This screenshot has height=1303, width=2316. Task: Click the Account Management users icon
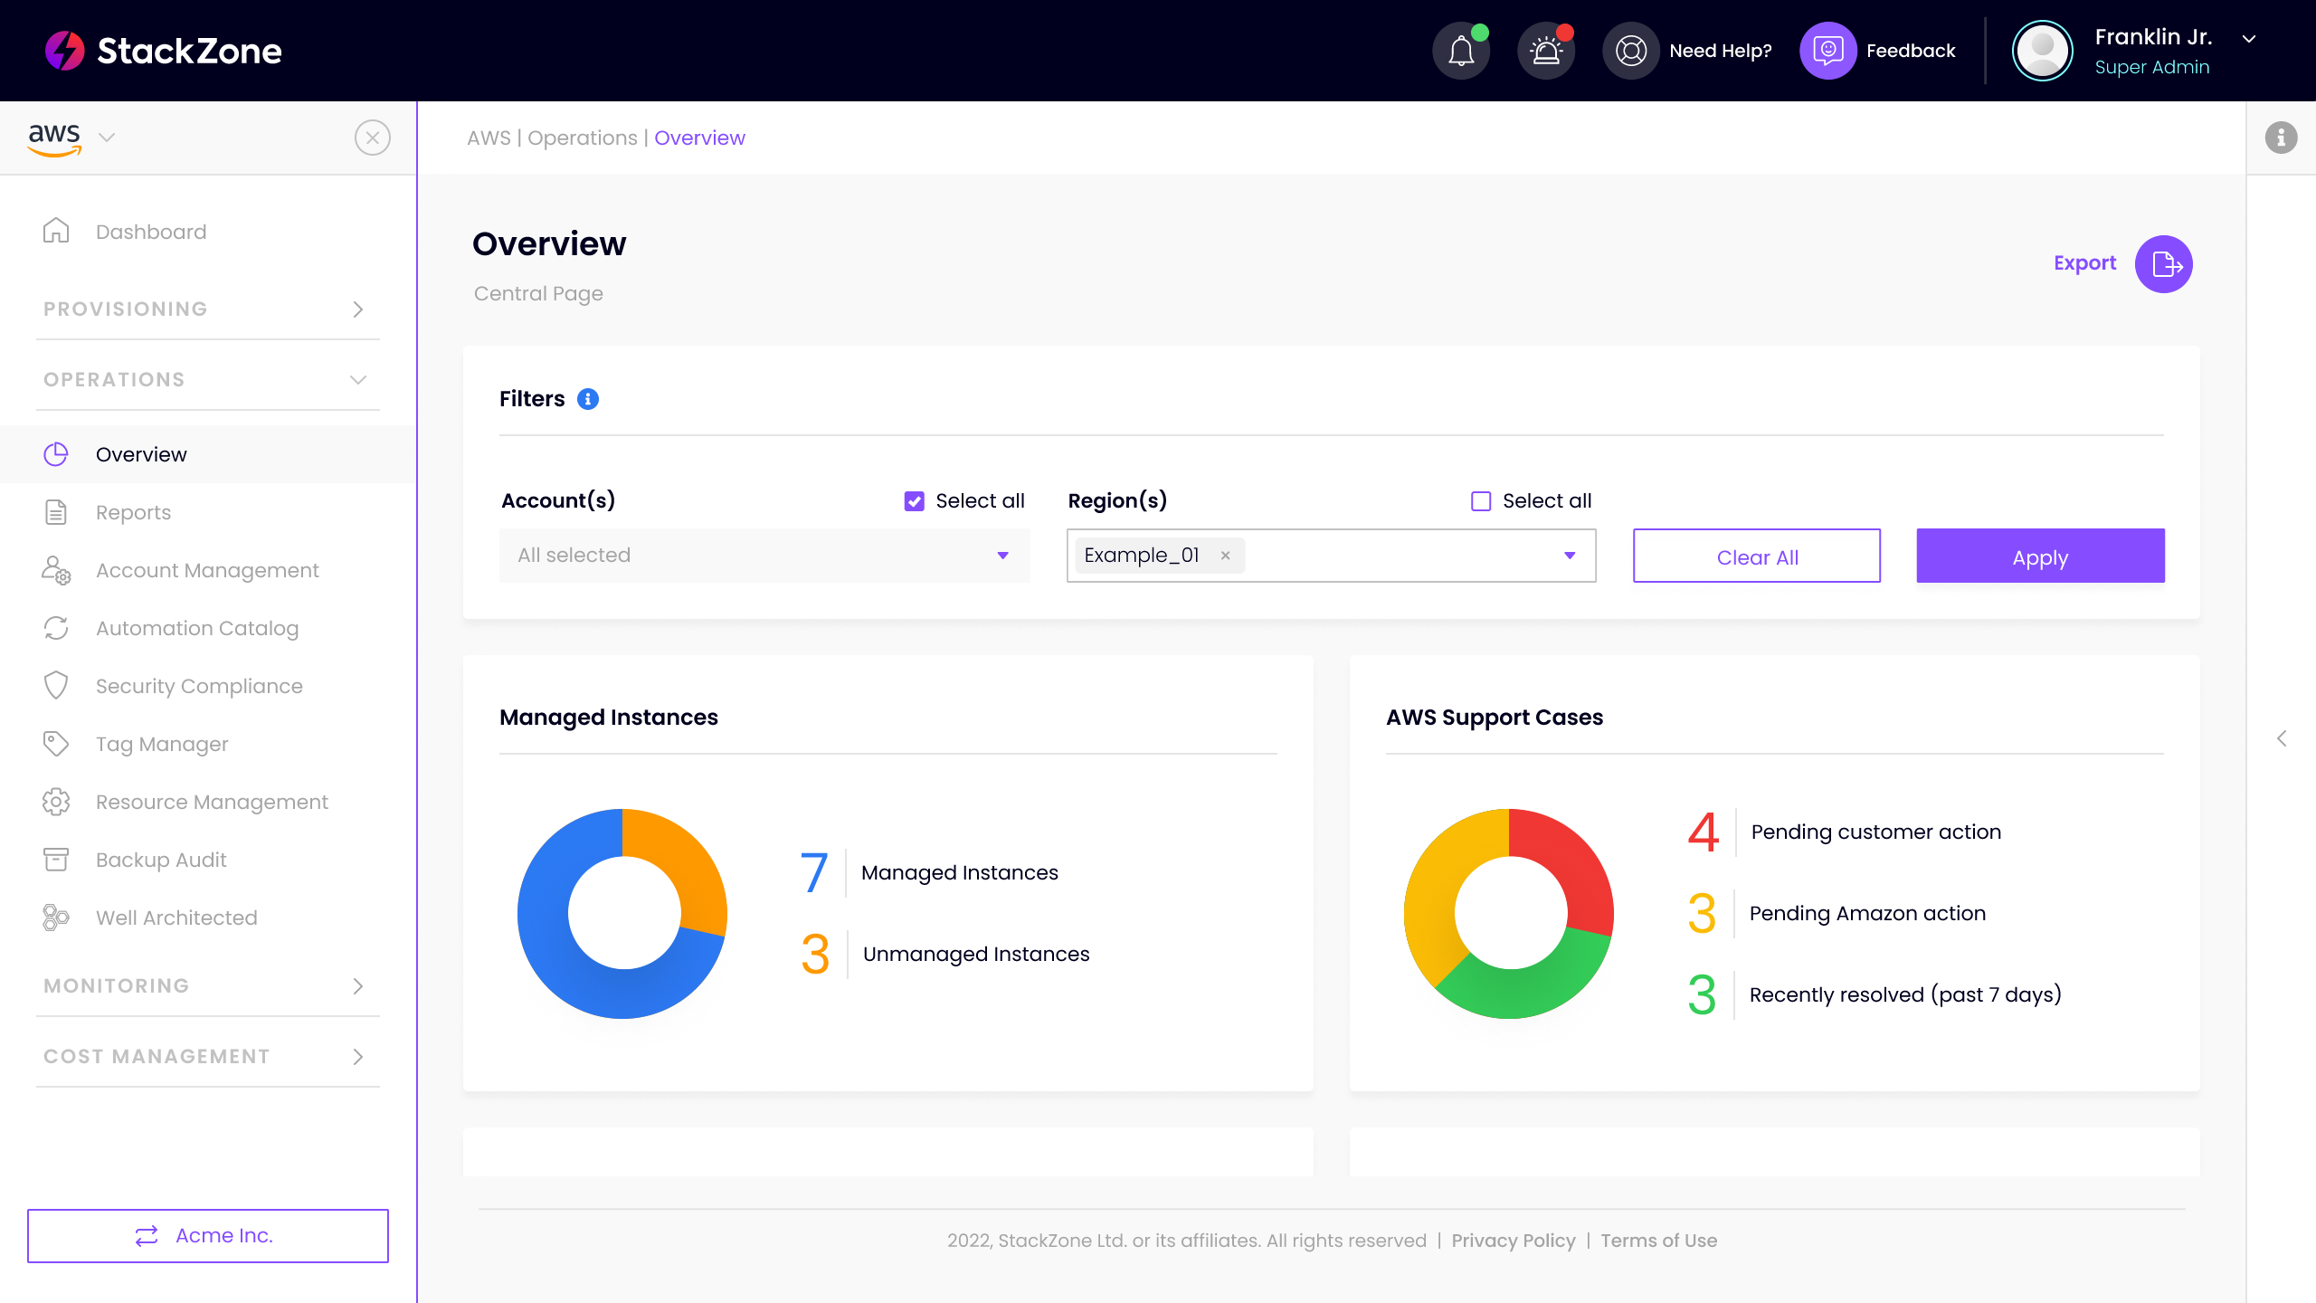[x=56, y=570]
